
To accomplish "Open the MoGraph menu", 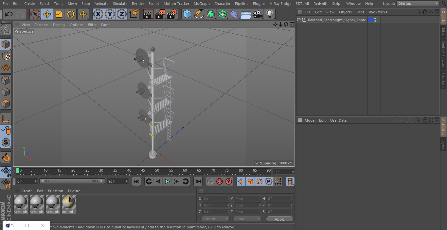I will click(202, 4).
